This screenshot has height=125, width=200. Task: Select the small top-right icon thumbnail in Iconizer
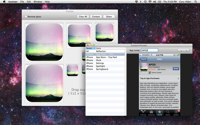point(104,32)
